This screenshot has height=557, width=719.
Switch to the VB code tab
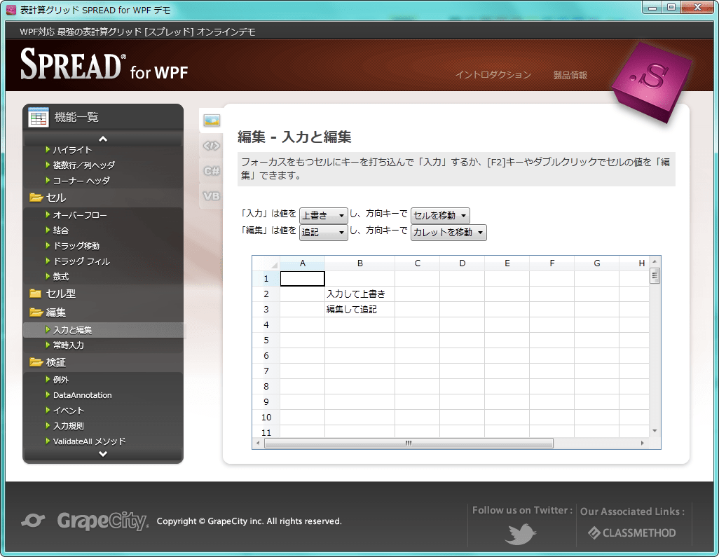pyautogui.click(x=211, y=195)
